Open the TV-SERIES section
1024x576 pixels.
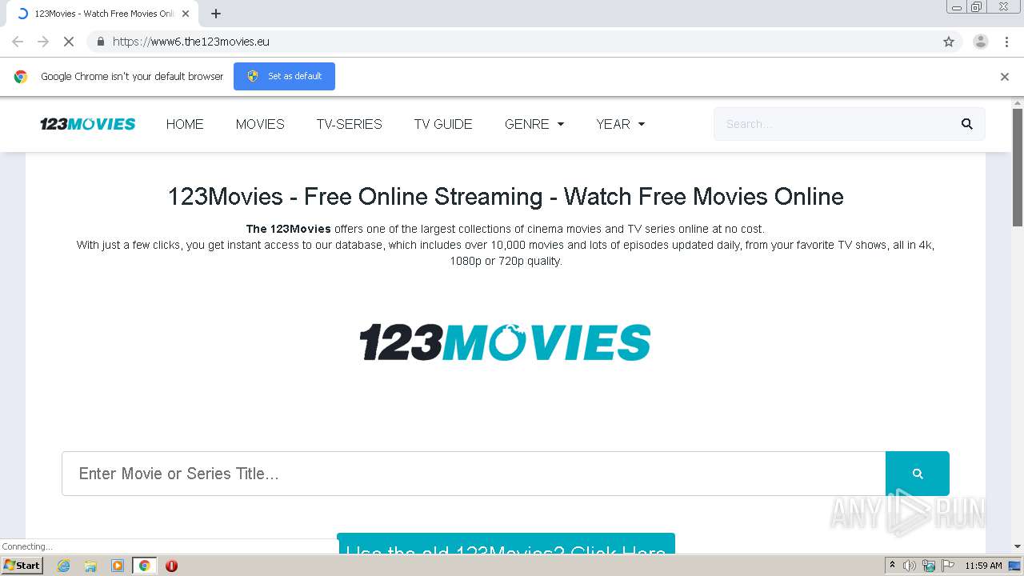tap(350, 124)
